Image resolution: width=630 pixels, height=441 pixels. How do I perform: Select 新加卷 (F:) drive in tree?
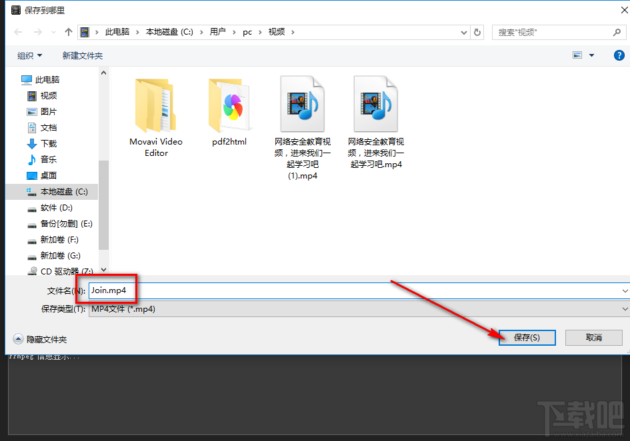[53, 240]
